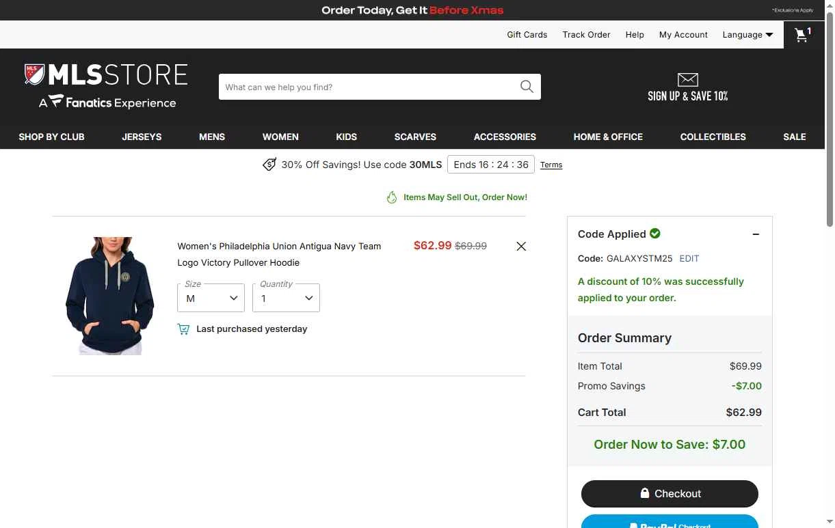Image resolution: width=835 pixels, height=528 pixels.
Task: Open the Philadelphia Union hoodie title link
Action: [x=279, y=254]
